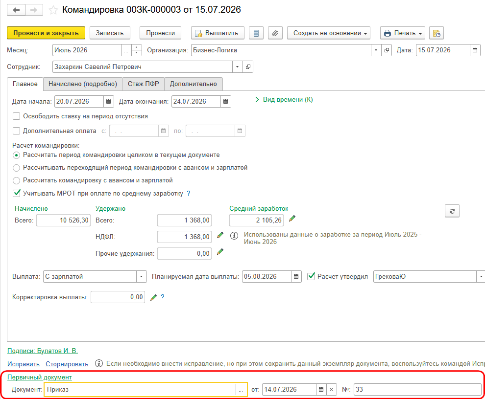Viewport: 485px width, 399px height.
Task: Click the order number № input field
Action: 417,389
